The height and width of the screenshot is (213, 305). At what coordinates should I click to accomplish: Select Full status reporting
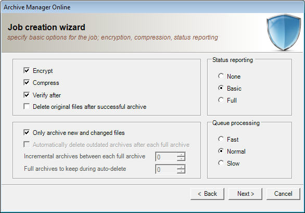click(221, 101)
